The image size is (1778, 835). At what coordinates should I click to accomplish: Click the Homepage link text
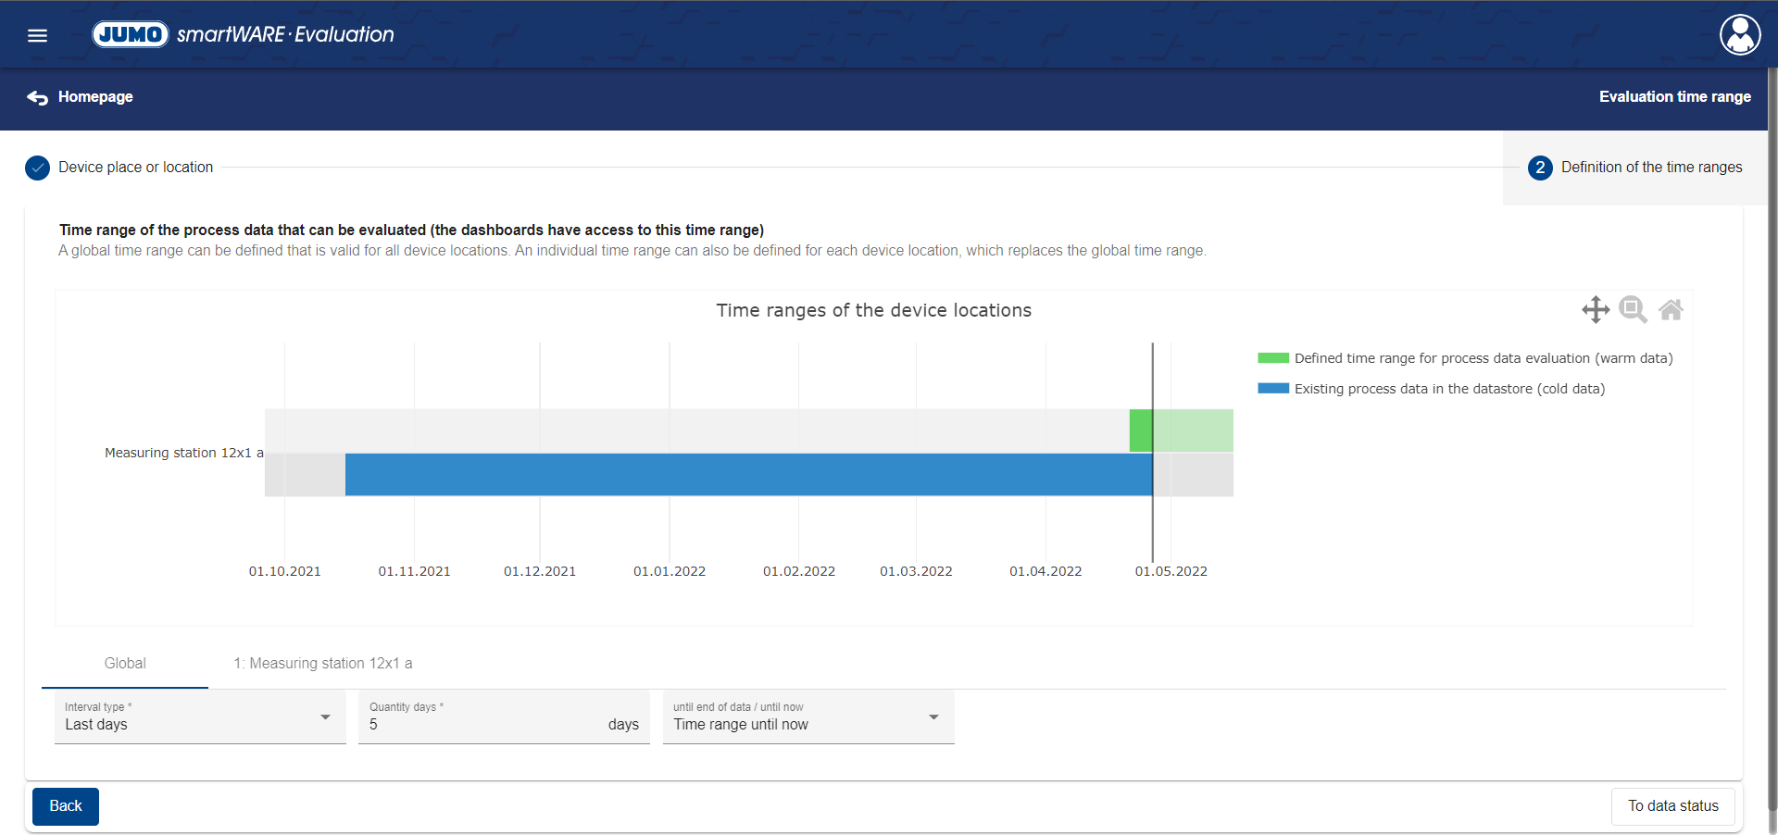tap(95, 97)
